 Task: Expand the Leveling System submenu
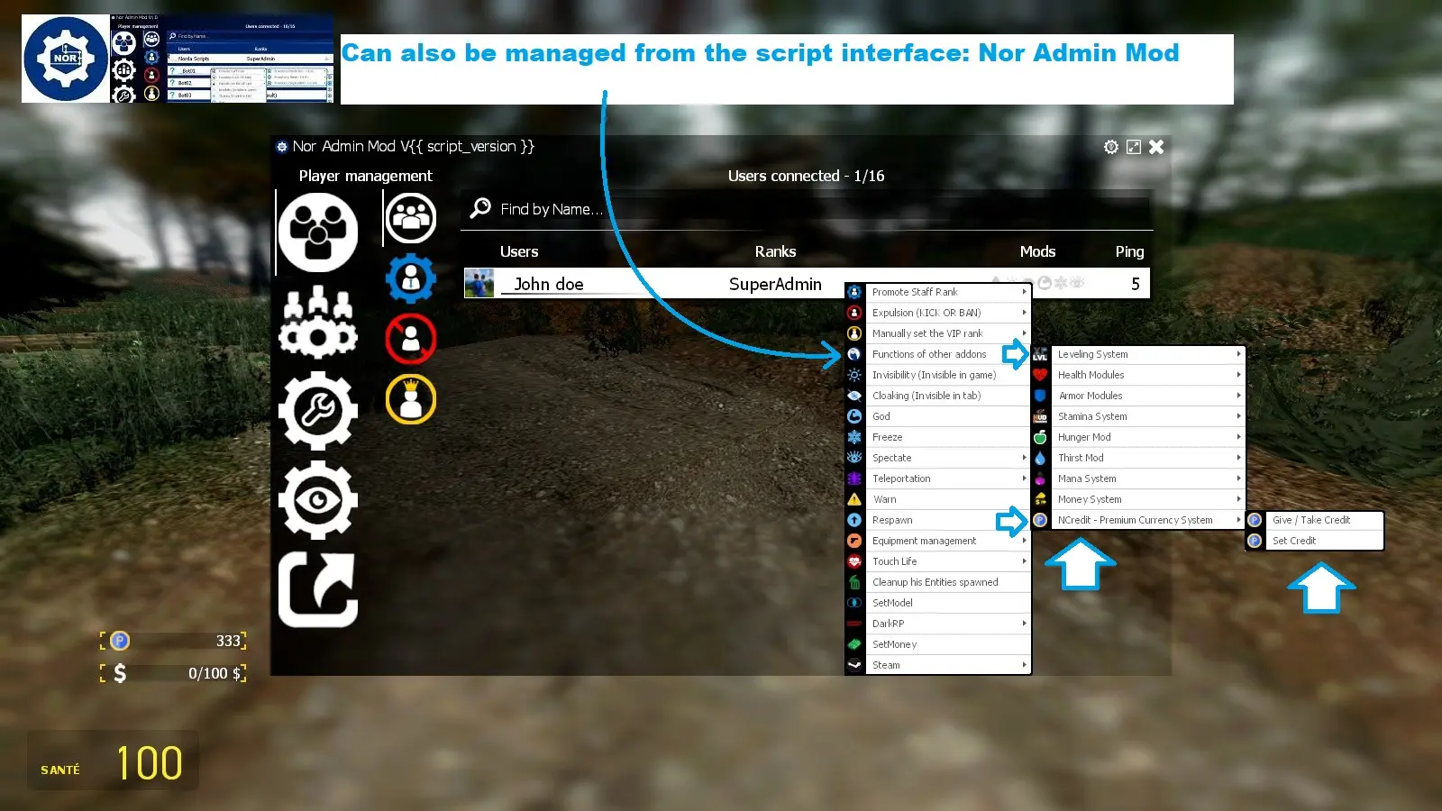pyautogui.click(x=1145, y=354)
